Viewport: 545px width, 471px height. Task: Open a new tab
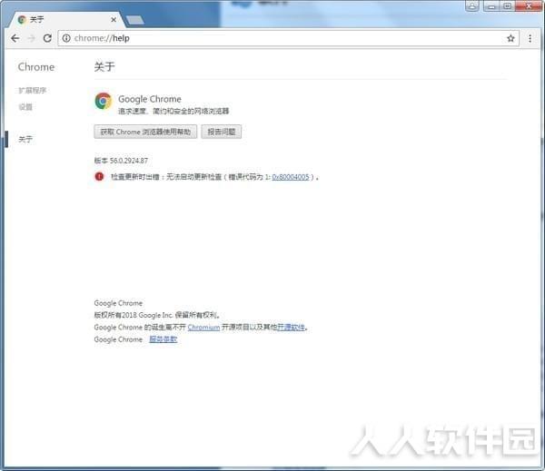(x=134, y=20)
